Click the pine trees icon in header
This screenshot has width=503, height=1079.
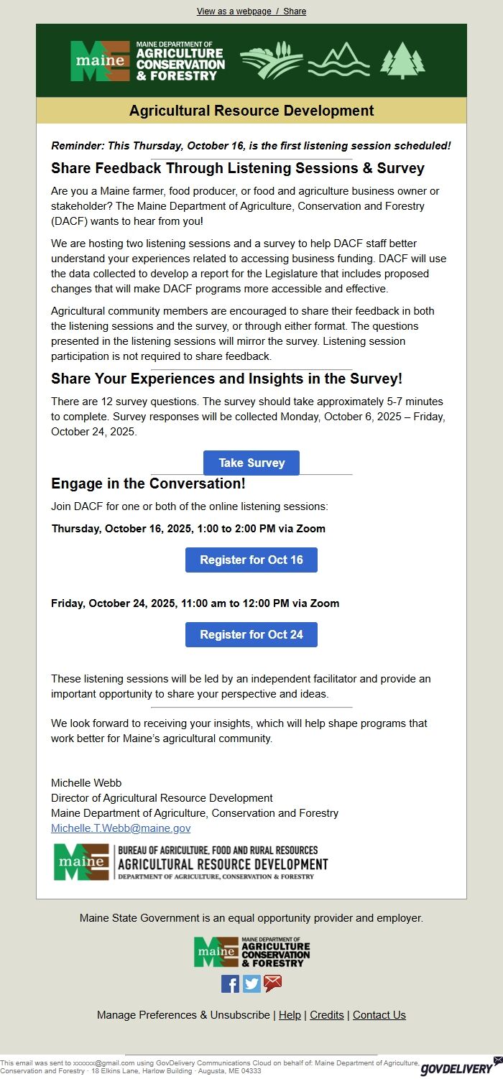pos(402,61)
